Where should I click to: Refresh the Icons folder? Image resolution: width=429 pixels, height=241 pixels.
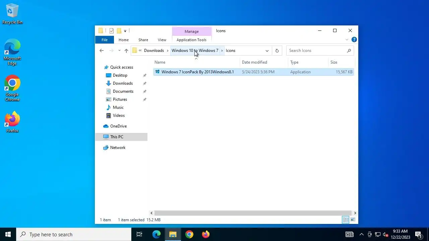pyautogui.click(x=277, y=51)
